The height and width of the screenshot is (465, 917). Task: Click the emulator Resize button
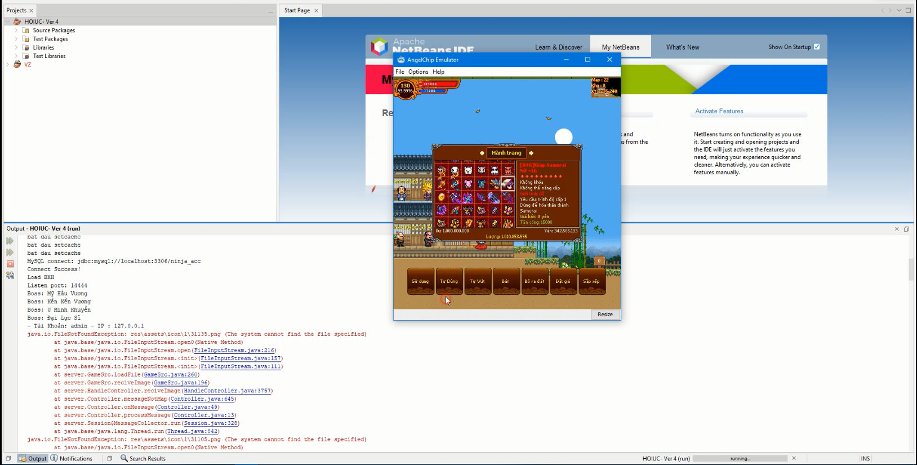pos(606,315)
